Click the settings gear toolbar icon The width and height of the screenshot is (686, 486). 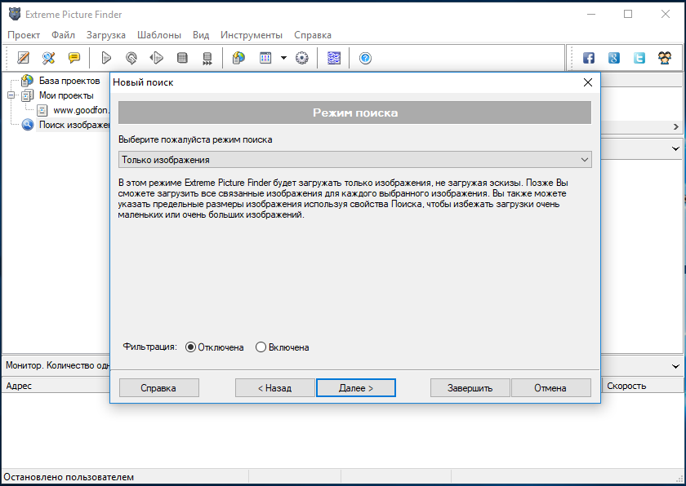tap(301, 58)
